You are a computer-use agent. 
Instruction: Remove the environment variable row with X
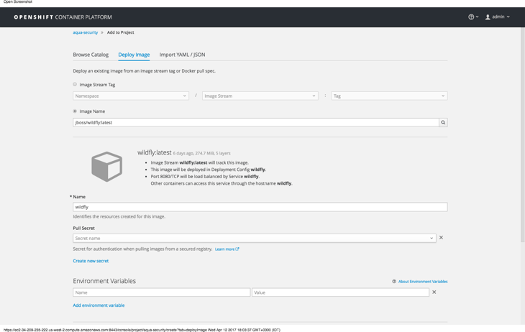tap(434, 292)
